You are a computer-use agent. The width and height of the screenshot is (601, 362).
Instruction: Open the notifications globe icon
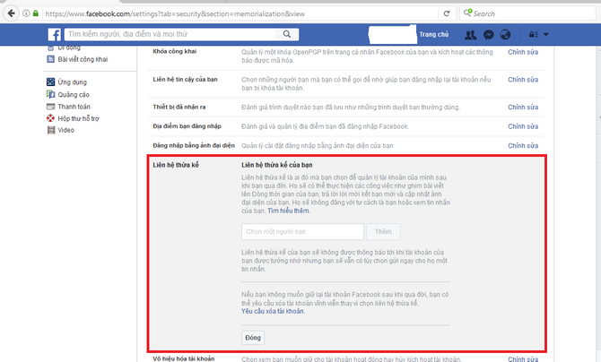pyautogui.click(x=505, y=35)
